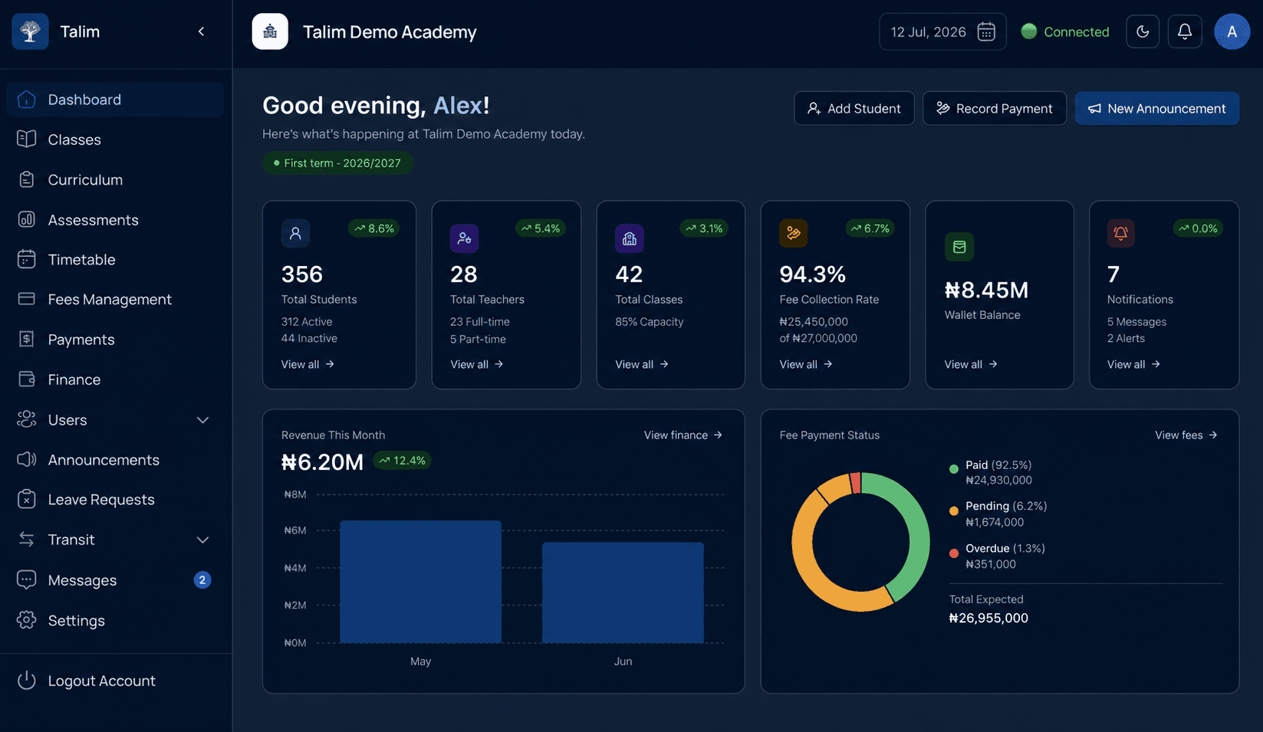
Task: Click the Record Payment button
Action: pos(995,109)
